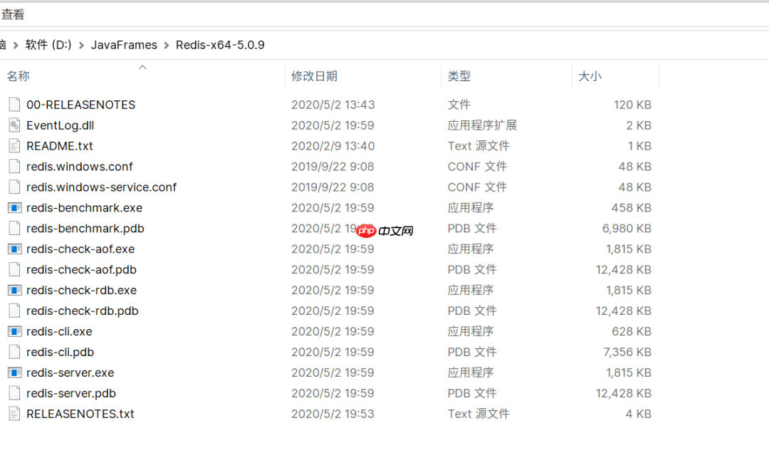Click the redis-check-aof.exe application icon

[14, 249]
